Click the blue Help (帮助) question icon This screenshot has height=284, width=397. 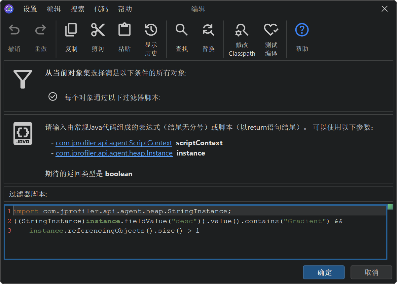point(302,30)
